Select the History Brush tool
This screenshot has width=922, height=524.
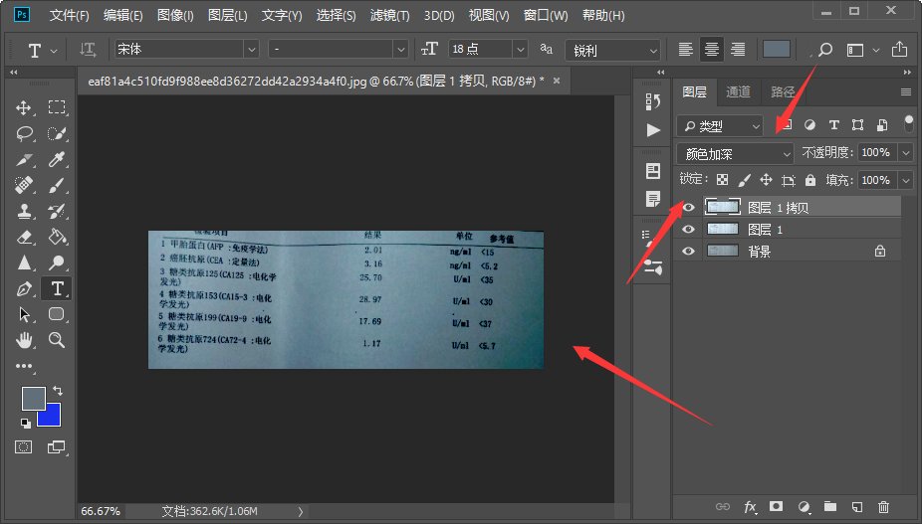pos(57,211)
